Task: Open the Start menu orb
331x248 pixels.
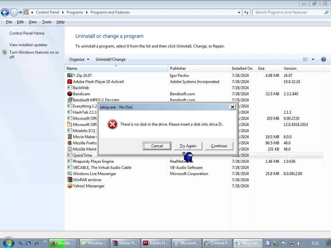Action: pos(9,243)
